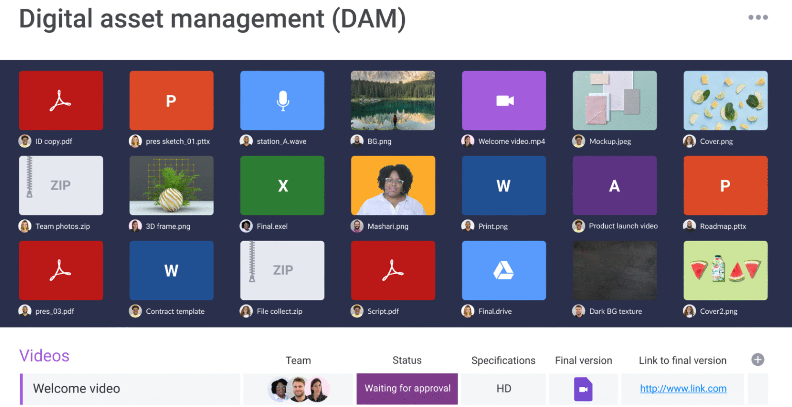
Task: Click the HD specifications cell
Action: click(504, 389)
